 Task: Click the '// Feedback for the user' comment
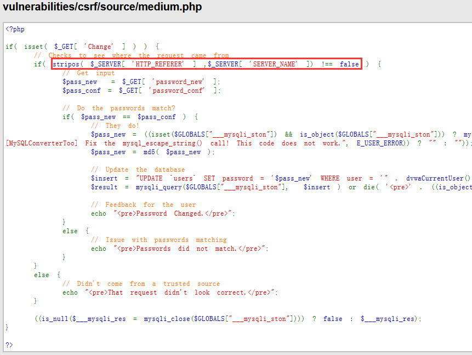coord(143,204)
